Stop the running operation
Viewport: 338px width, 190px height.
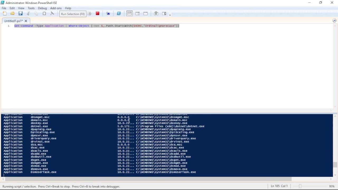coord(97,13)
